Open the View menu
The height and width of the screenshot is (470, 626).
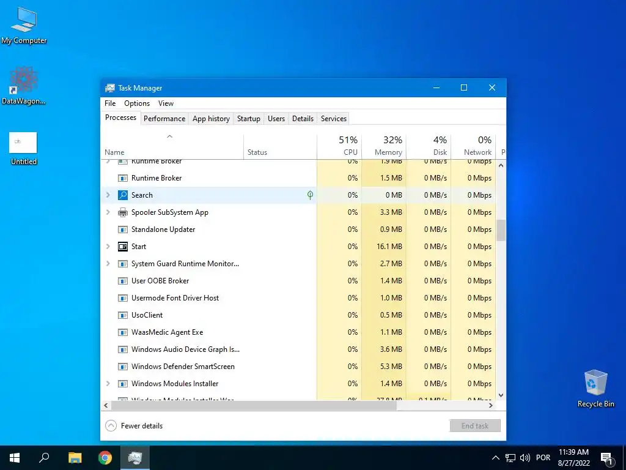166,103
